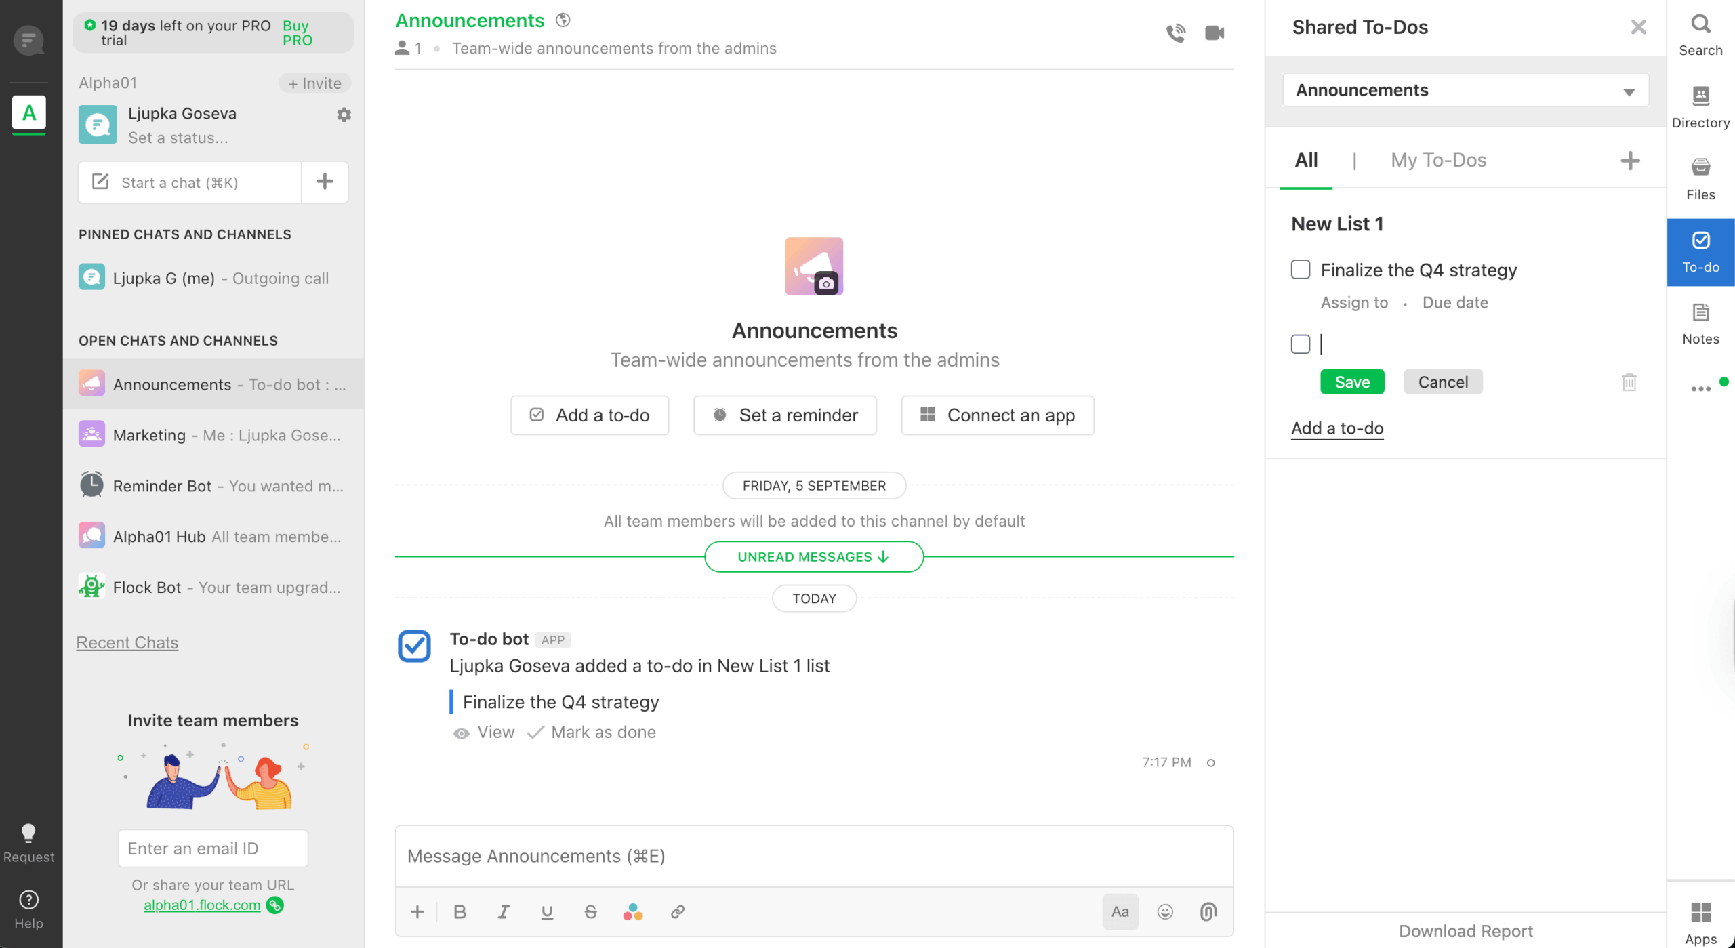Open pinned Ljupka G (me) chat
This screenshot has width=1735, height=948.
coord(213,278)
